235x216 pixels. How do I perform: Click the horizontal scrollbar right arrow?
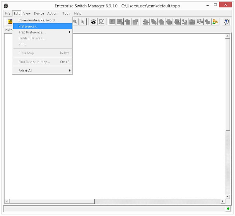[x=223, y=201]
